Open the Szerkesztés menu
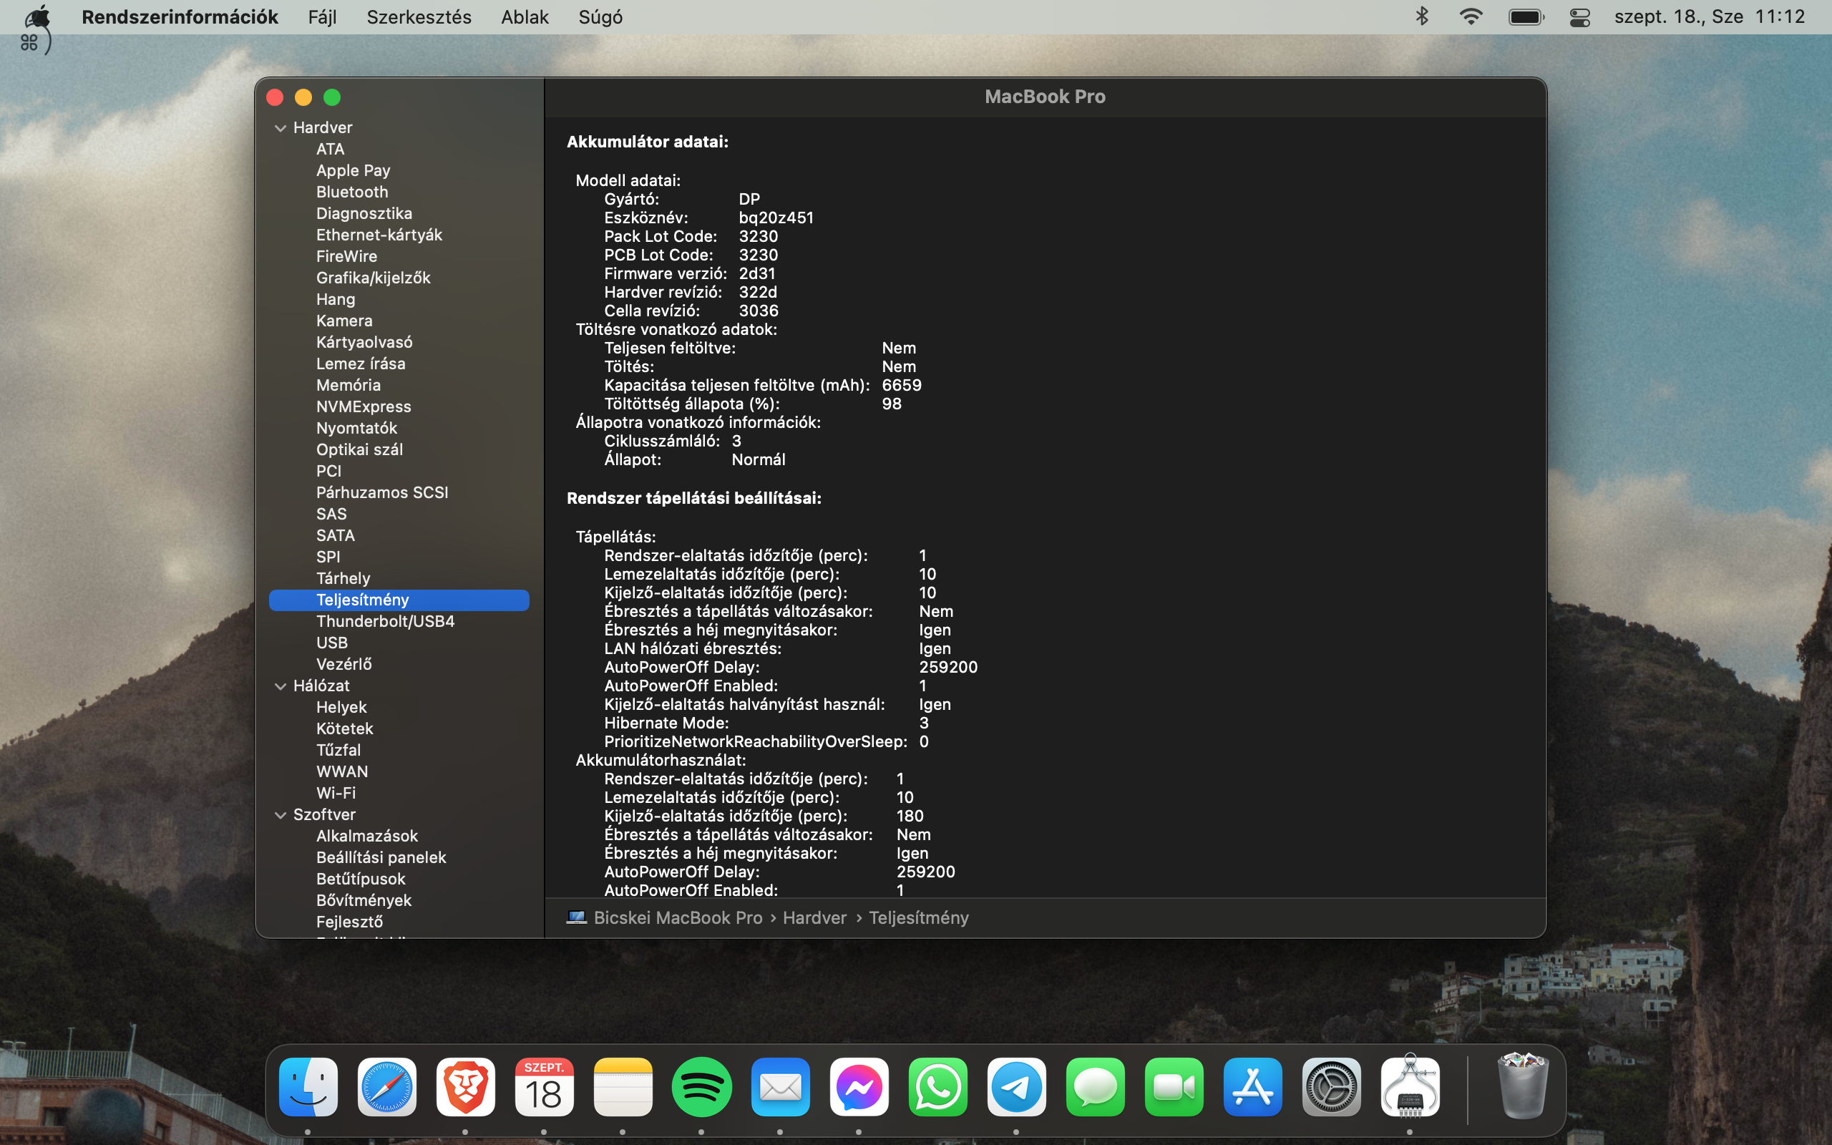 (x=419, y=16)
